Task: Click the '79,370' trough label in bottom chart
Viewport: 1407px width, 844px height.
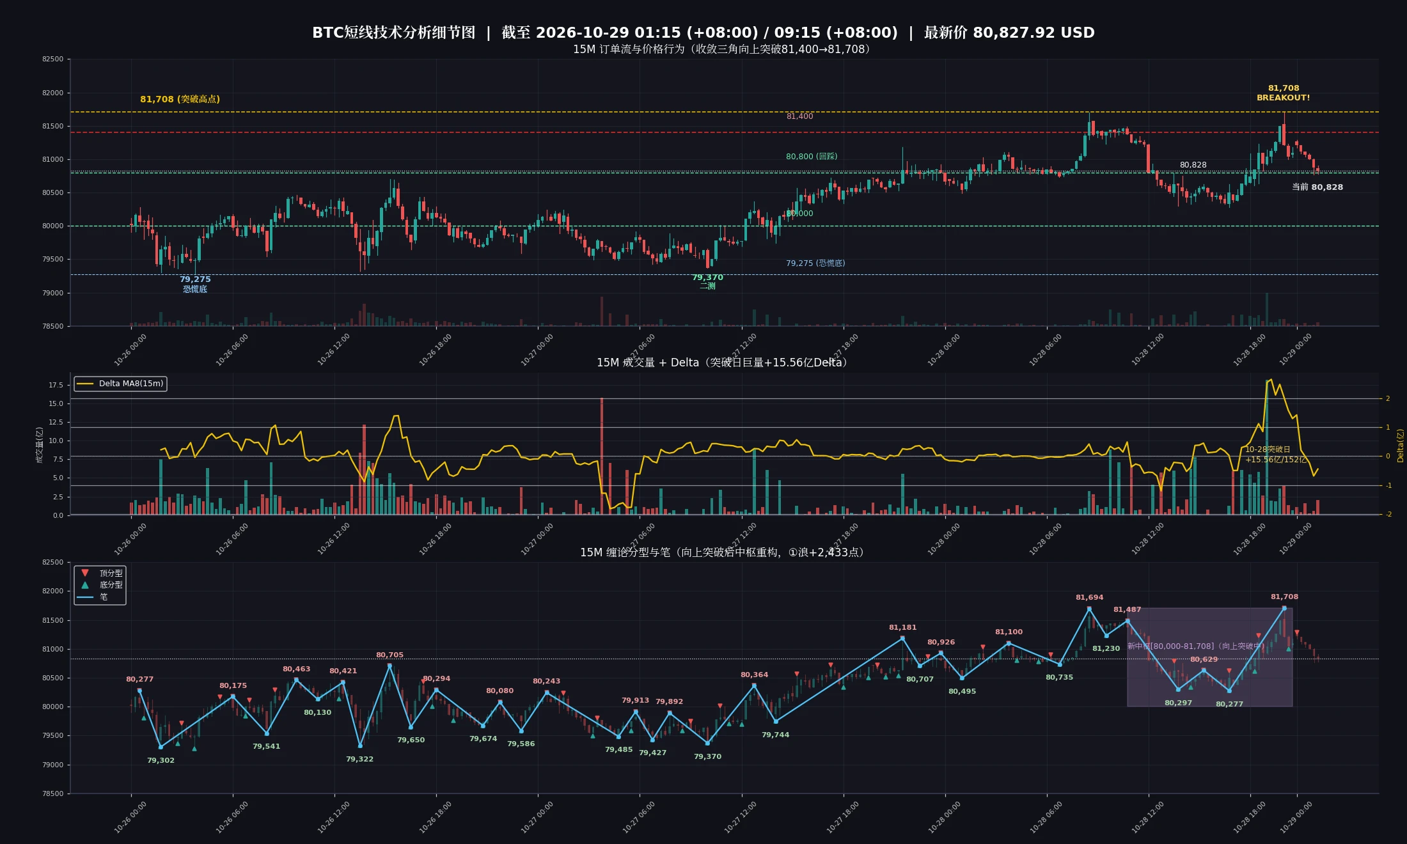Action: [x=707, y=756]
